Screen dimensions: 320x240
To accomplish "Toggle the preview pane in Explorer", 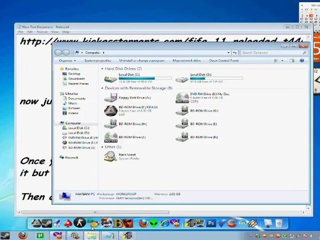I will click(292, 61).
